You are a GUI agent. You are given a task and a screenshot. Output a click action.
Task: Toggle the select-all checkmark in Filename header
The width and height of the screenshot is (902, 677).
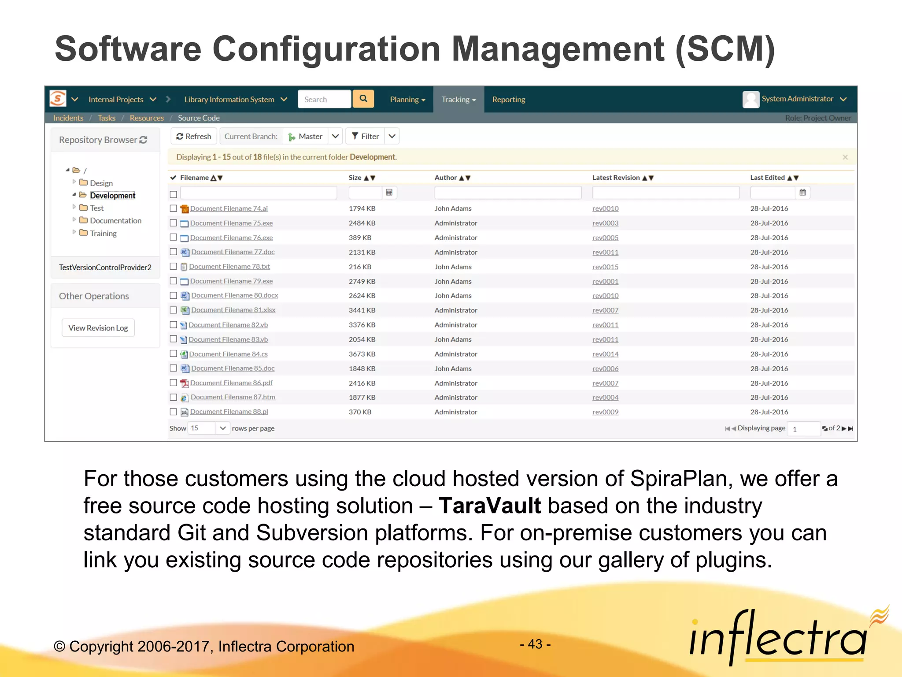(173, 178)
